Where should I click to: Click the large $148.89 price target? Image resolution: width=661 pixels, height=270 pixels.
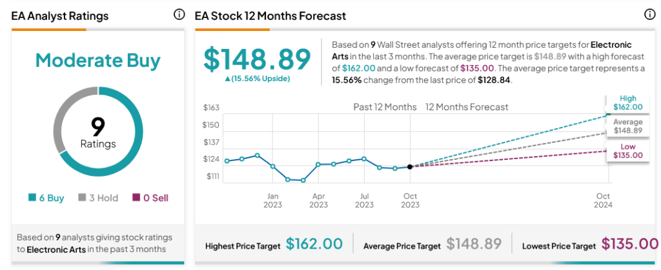pyautogui.click(x=258, y=59)
